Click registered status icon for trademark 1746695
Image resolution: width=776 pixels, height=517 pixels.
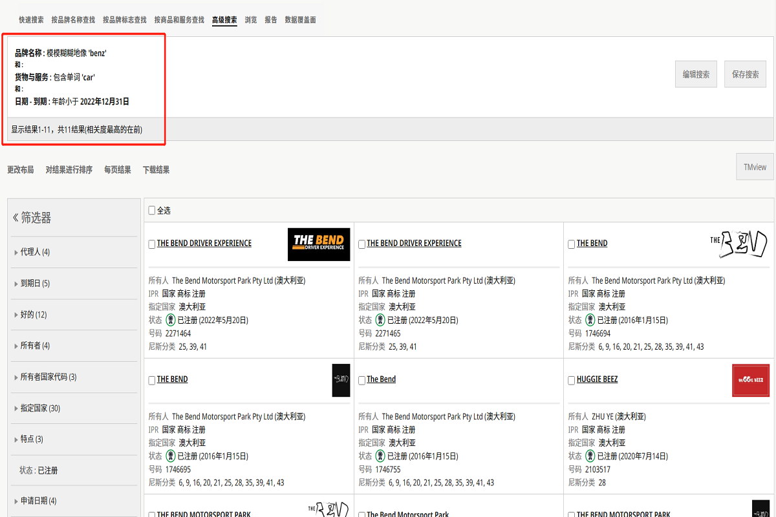(x=171, y=456)
